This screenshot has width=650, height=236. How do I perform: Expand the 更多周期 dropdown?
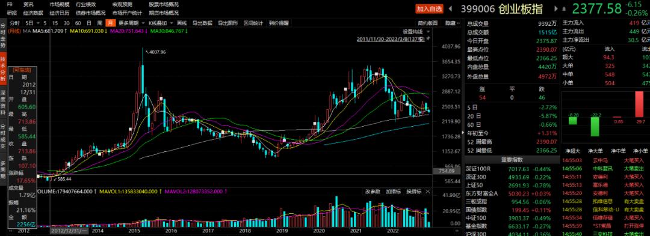[131, 23]
